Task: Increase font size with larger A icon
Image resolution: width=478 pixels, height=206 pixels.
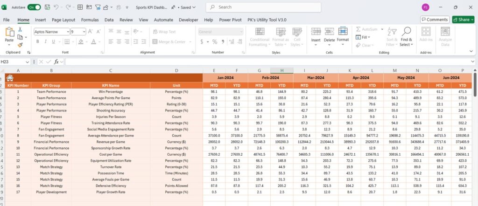Action: click(90, 31)
